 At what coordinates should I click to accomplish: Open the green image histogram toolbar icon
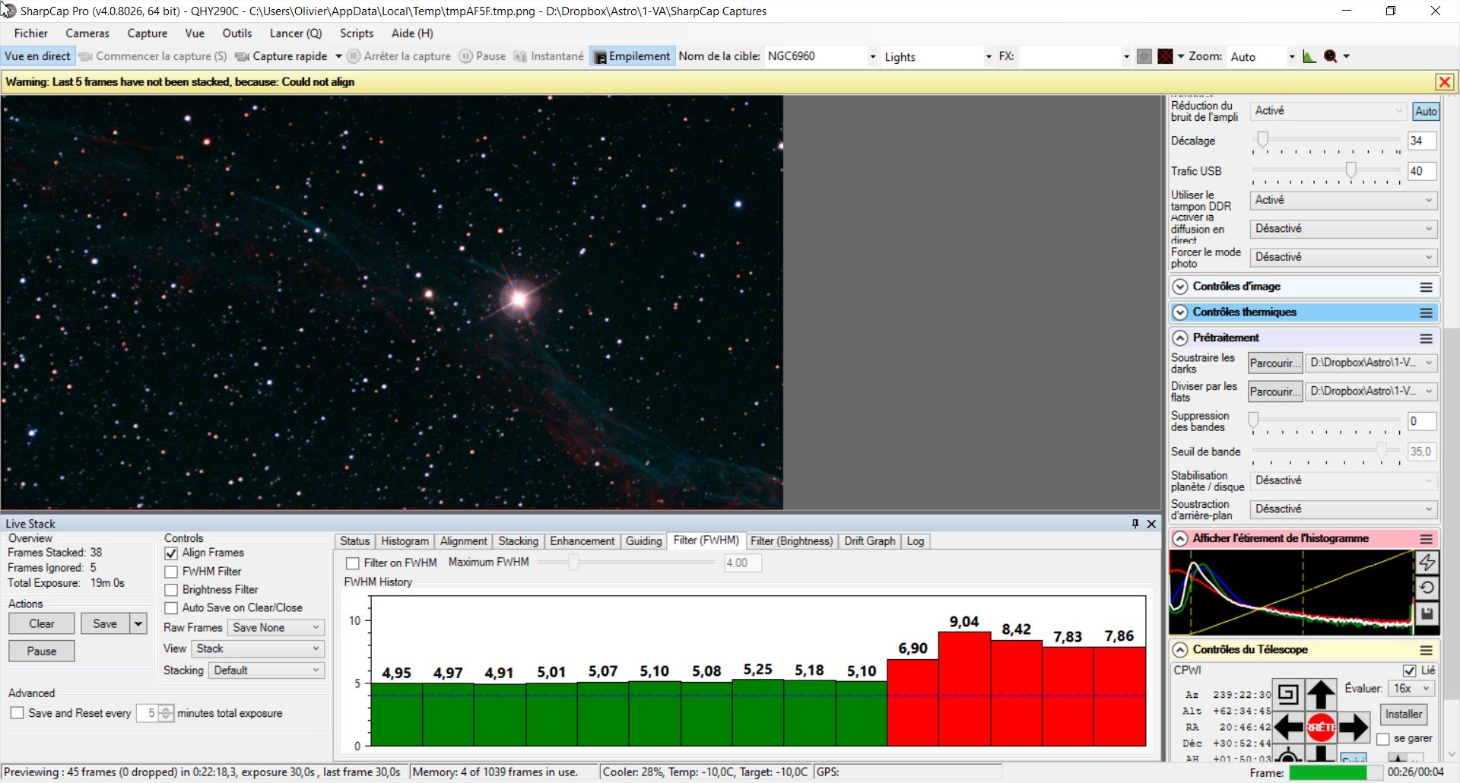(x=1309, y=56)
